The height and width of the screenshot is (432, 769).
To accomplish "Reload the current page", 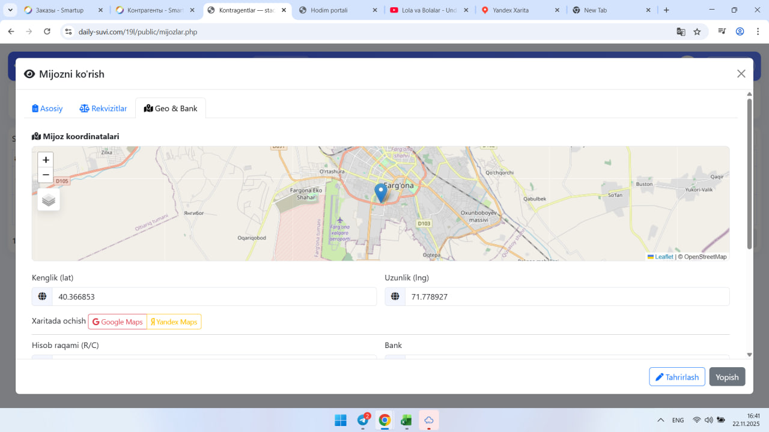I will [47, 32].
